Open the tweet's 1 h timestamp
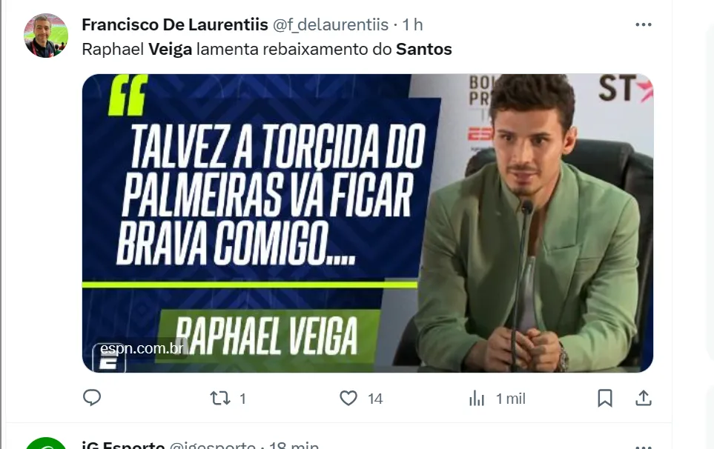 [x=412, y=24]
